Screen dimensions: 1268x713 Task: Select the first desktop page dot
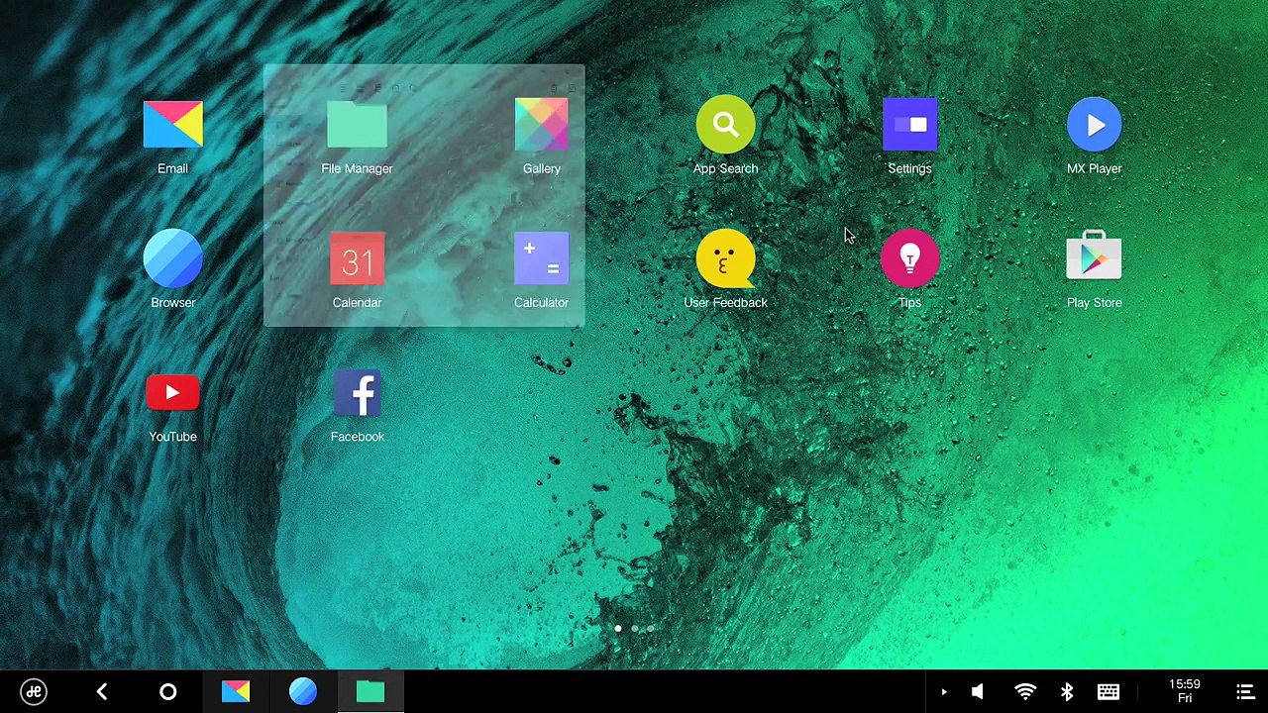(618, 629)
